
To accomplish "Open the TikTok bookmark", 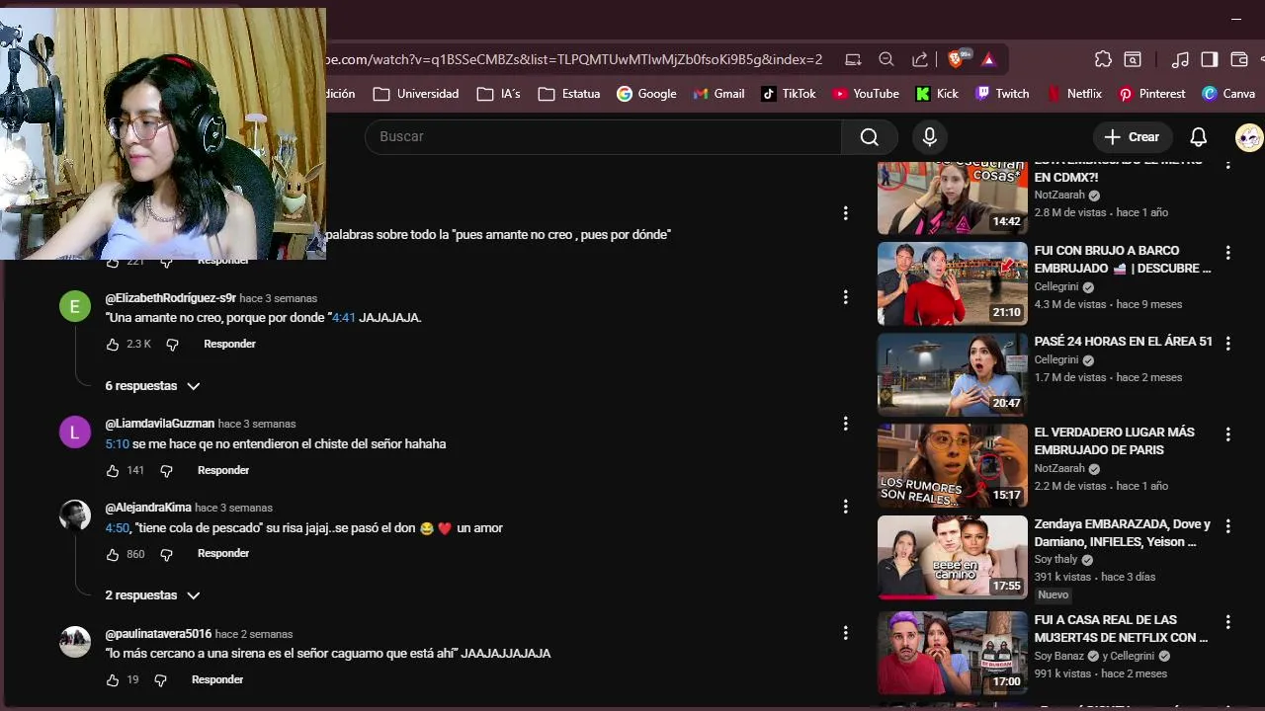I will point(789,94).
